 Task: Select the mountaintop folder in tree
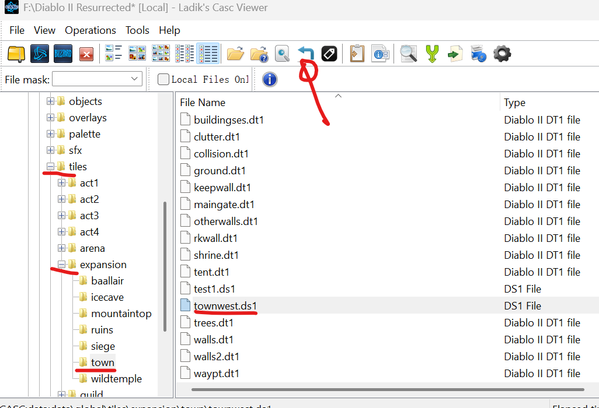point(121,314)
